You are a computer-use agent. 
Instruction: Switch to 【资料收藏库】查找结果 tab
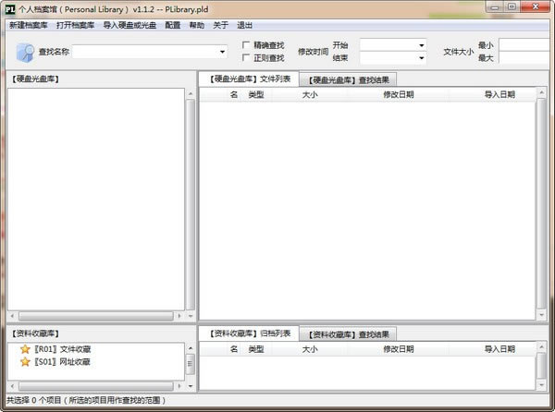pyautogui.click(x=348, y=334)
